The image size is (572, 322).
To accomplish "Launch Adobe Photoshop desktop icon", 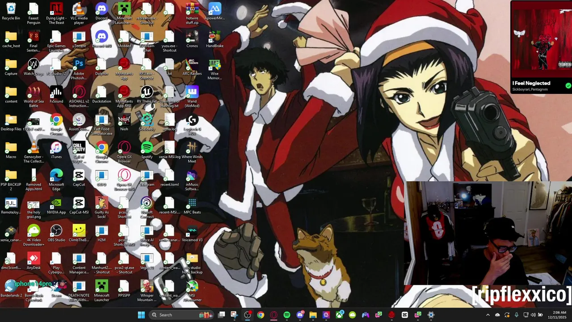I will coord(79,67).
